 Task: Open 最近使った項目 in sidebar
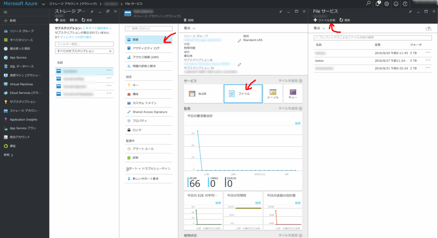(20, 49)
